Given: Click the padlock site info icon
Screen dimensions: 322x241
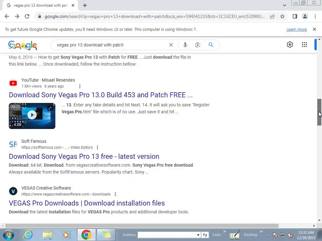Looking at the screenshot, I should point(40,16).
